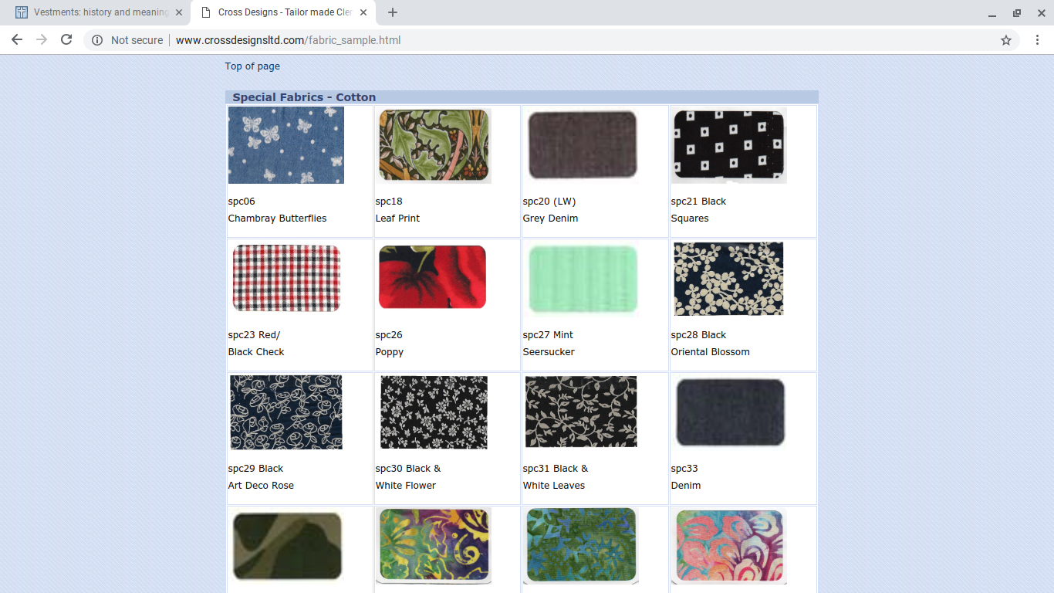This screenshot has width=1054, height=593.
Task: Minimize the Chrome window
Action: [992, 12]
